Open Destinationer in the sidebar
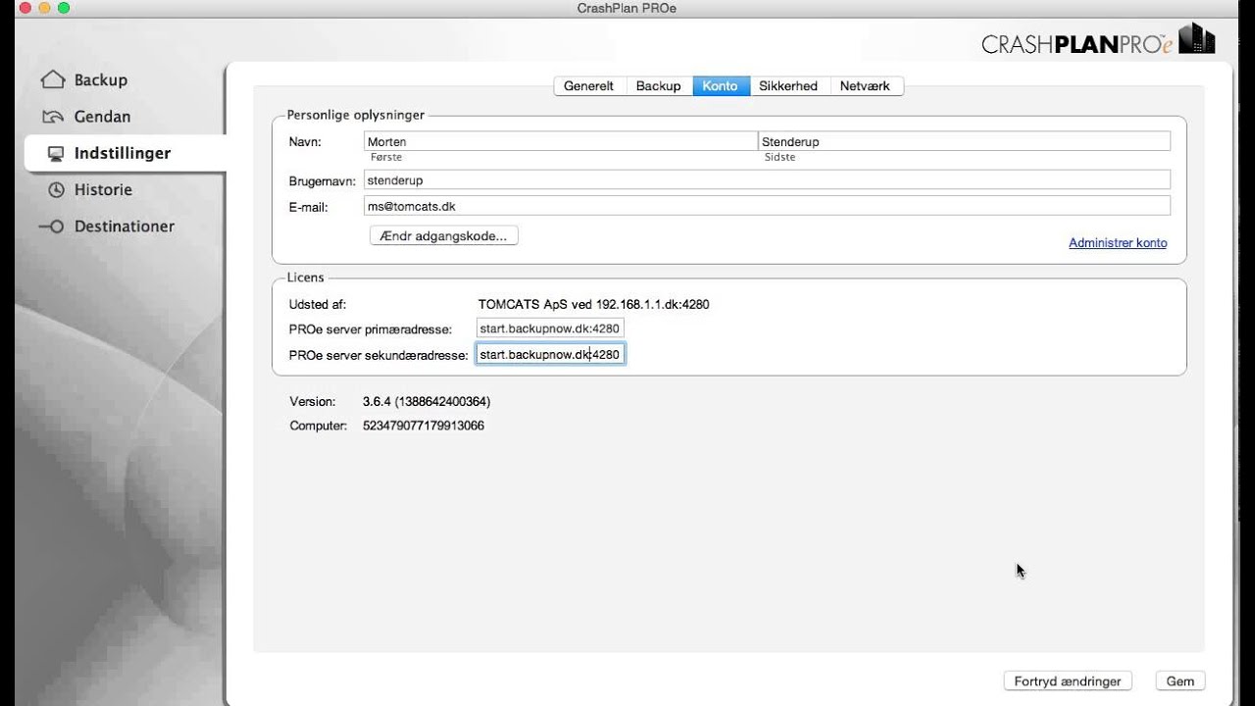The height and width of the screenshot is (706, 1255). [125, 227]
